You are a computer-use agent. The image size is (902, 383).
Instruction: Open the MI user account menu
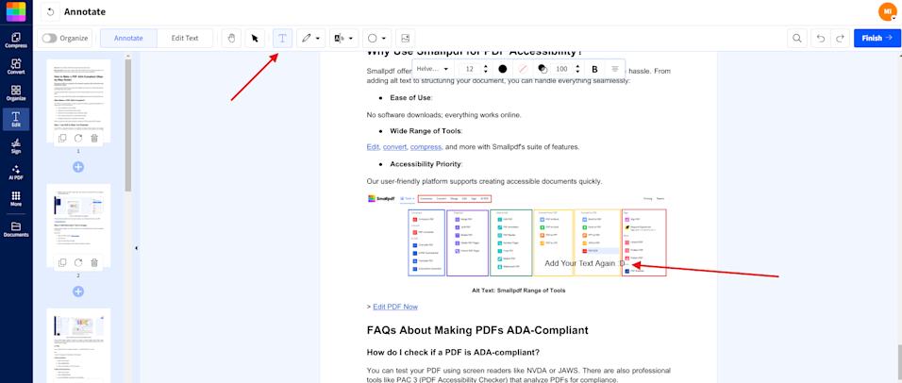[887, 11]
